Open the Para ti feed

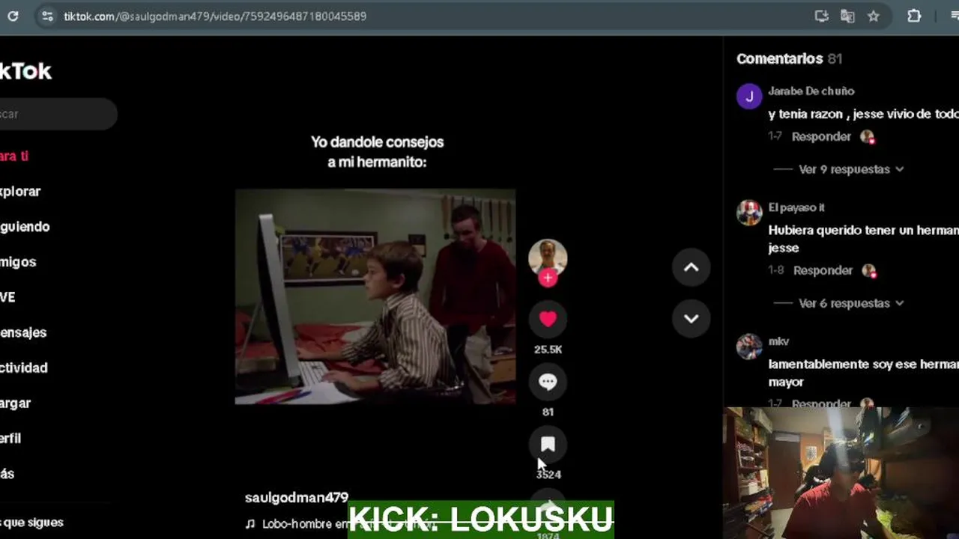pos(14,156)
